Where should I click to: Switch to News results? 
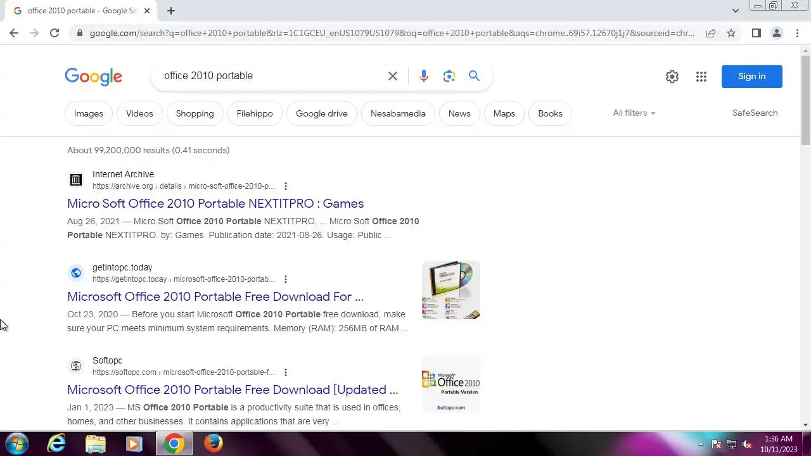click(459, 113)
